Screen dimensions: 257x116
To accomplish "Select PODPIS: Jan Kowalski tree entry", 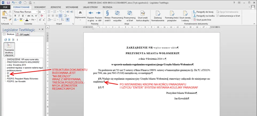I will click(16, 82).
